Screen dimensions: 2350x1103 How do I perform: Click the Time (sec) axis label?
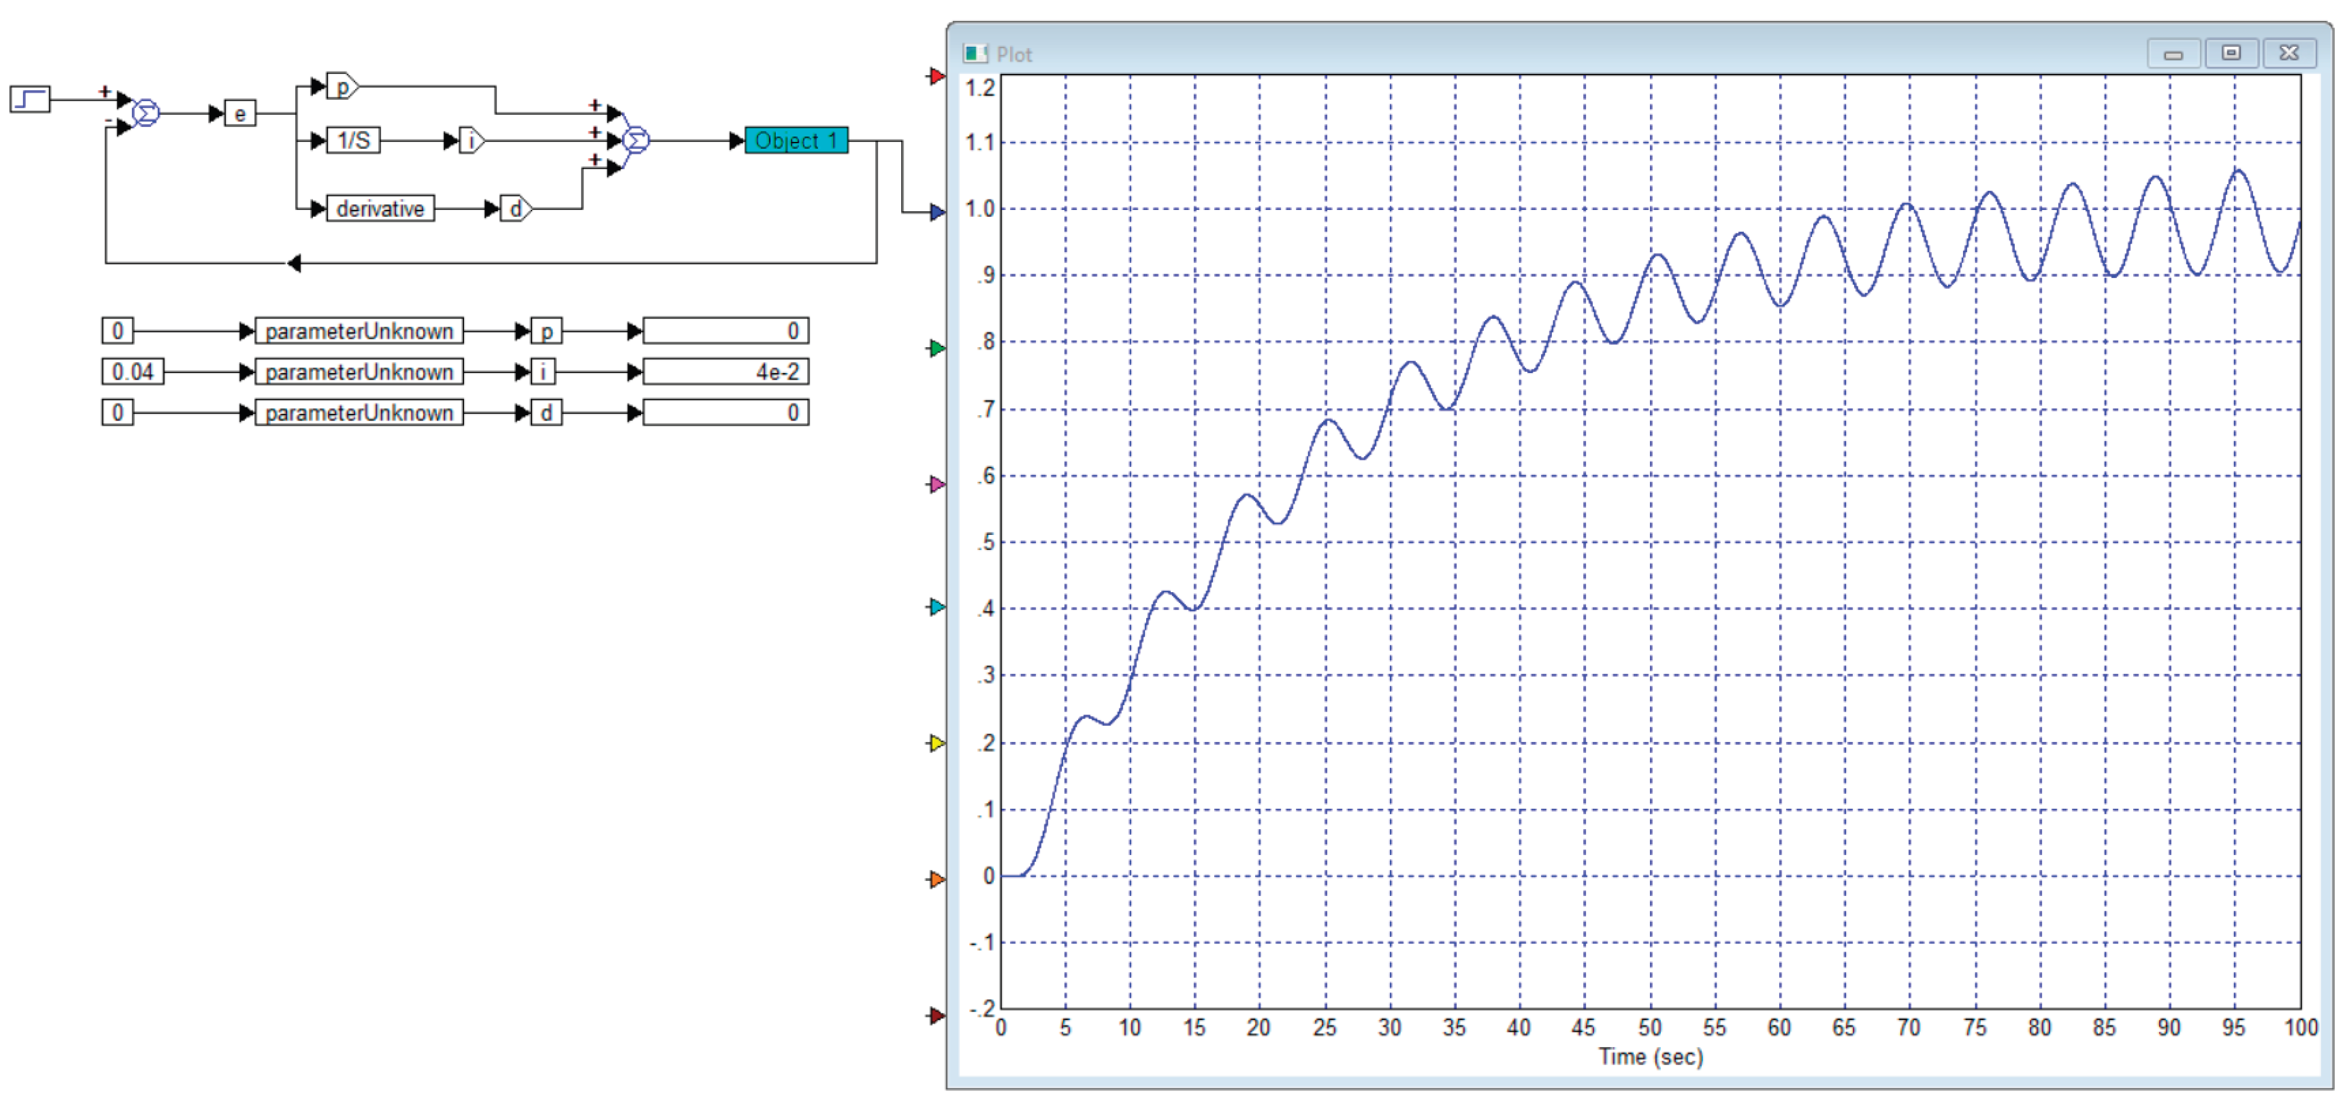pyautogui.click(x=1651, y=1057)
